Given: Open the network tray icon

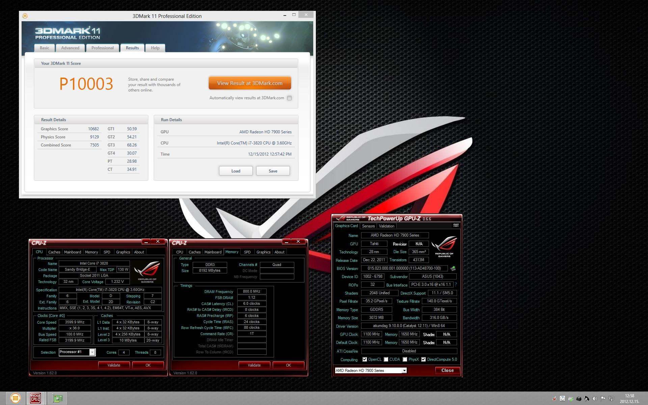Looking at the screenshot, I should (x=611, y=399).
